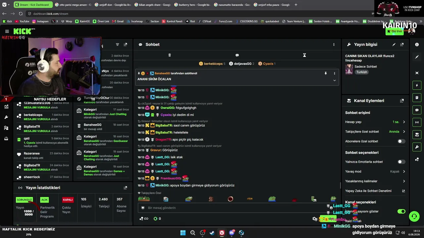Image resolution: width=424 pixels, height=238 pixels.
Task: Open the YouTube bookmark
Action: coord(22,21)
